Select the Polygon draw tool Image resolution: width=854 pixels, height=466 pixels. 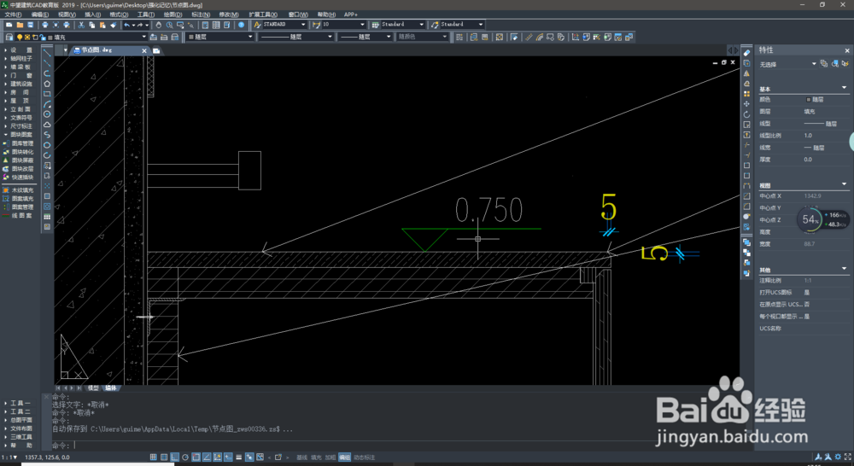coord(47,84)
